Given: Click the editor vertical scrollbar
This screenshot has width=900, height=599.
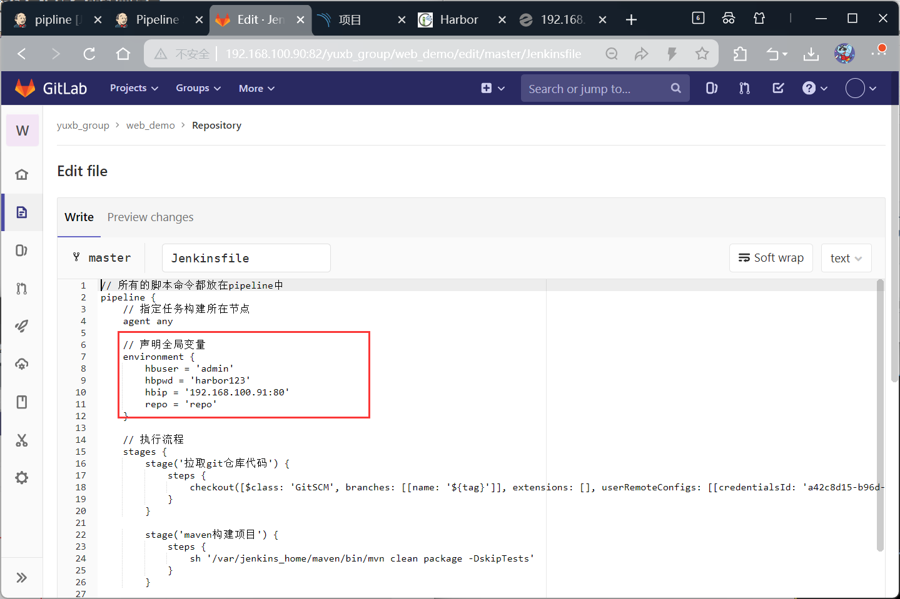Looking at the screenshot, I should tap(880, 415).
